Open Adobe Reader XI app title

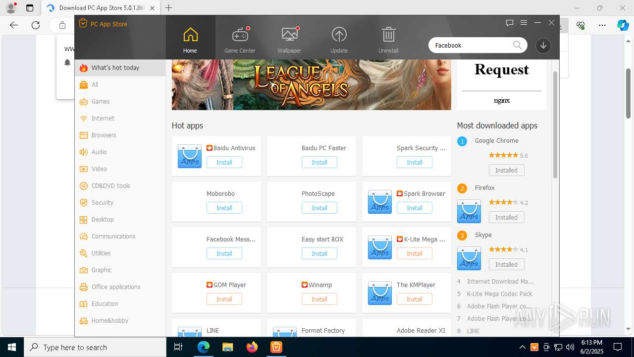point(421,331)
